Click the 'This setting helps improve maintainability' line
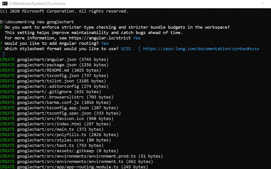 94,33
